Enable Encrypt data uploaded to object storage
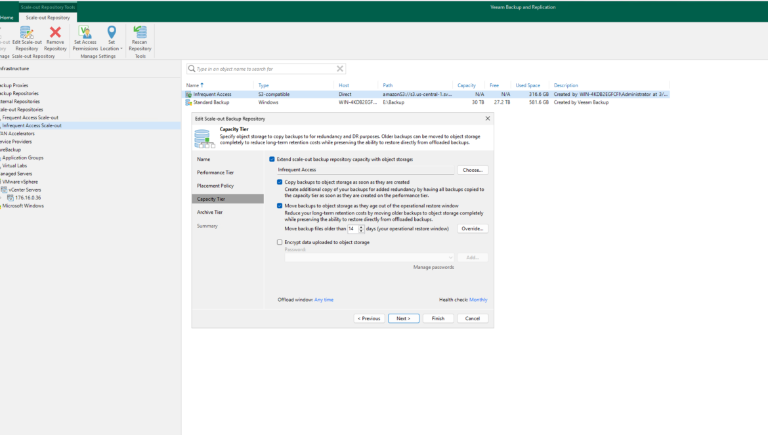This screenshot has width=768, height=435. point(280,242)
